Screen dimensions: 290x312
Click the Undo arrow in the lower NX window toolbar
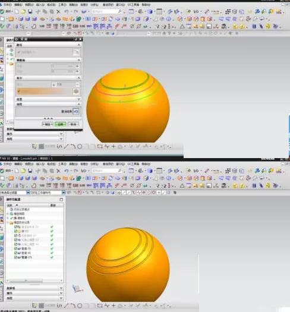pos(67,171)
